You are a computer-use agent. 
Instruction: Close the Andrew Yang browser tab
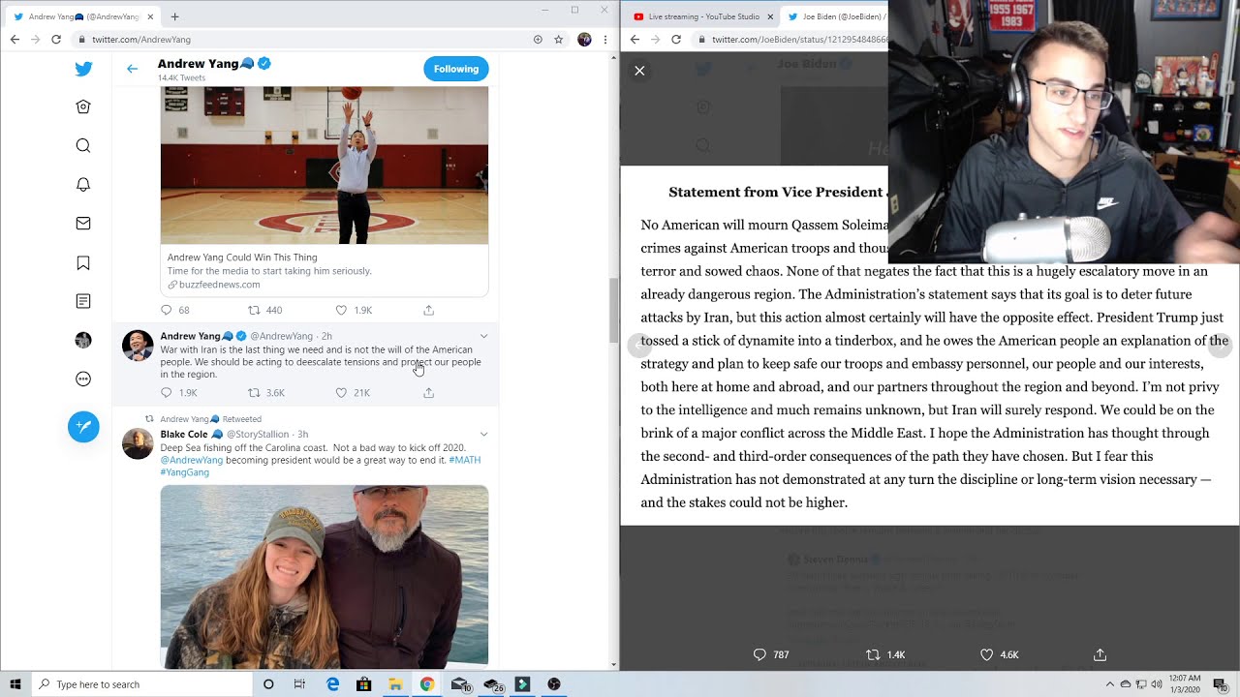coord(150,16)
